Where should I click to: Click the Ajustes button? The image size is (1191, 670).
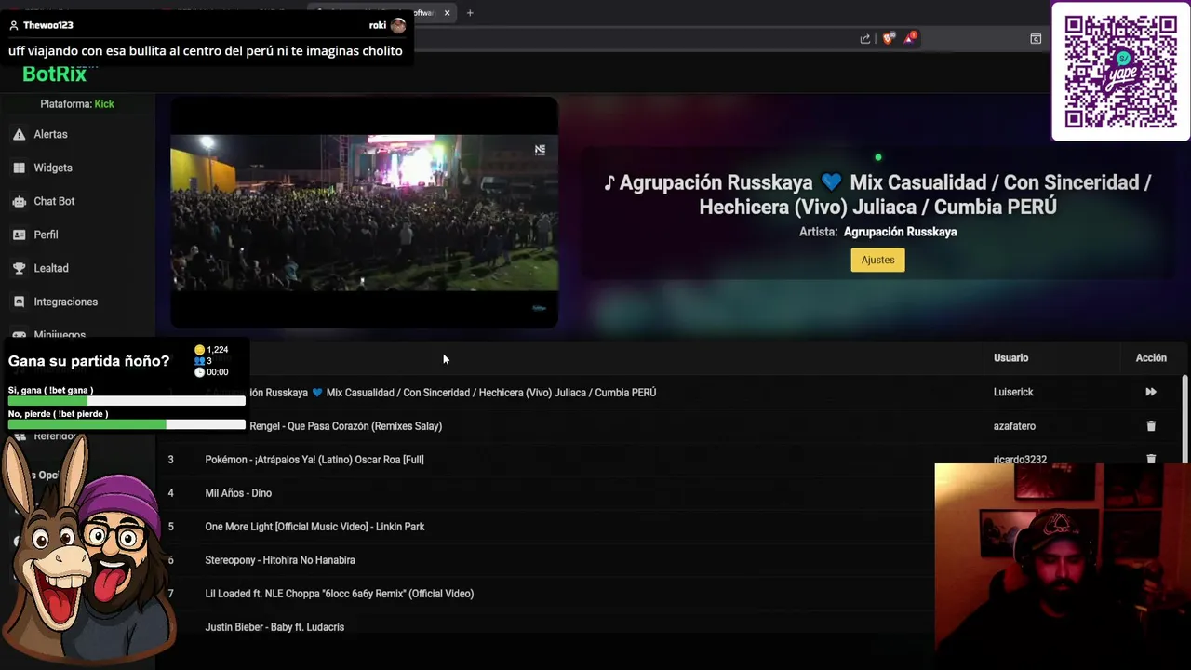tap(877, 260)
